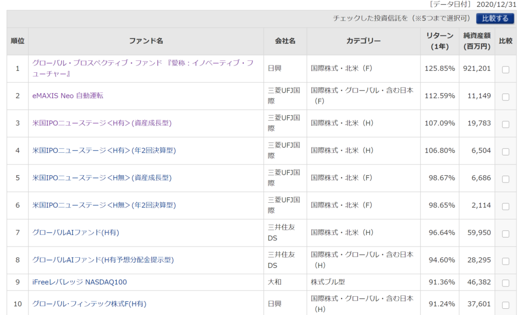
Task: Click the 比較する compare button
Action: tap(495, 18)
